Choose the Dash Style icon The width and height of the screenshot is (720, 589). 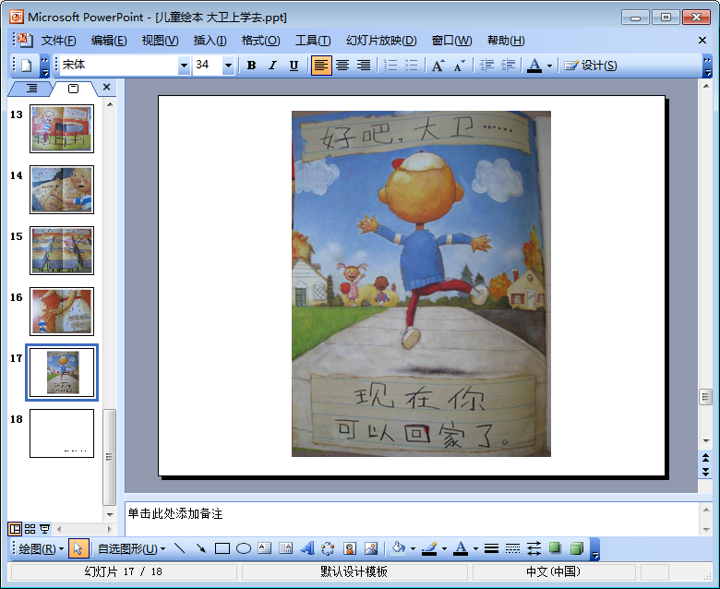click(x=512, y=548)
